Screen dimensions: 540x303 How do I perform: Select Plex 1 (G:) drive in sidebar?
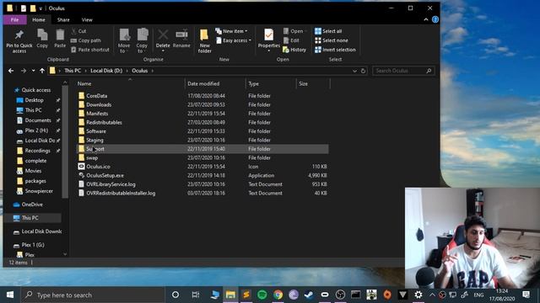tap(33, 245)
